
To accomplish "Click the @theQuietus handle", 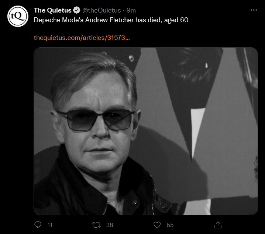I will [100, 10].
